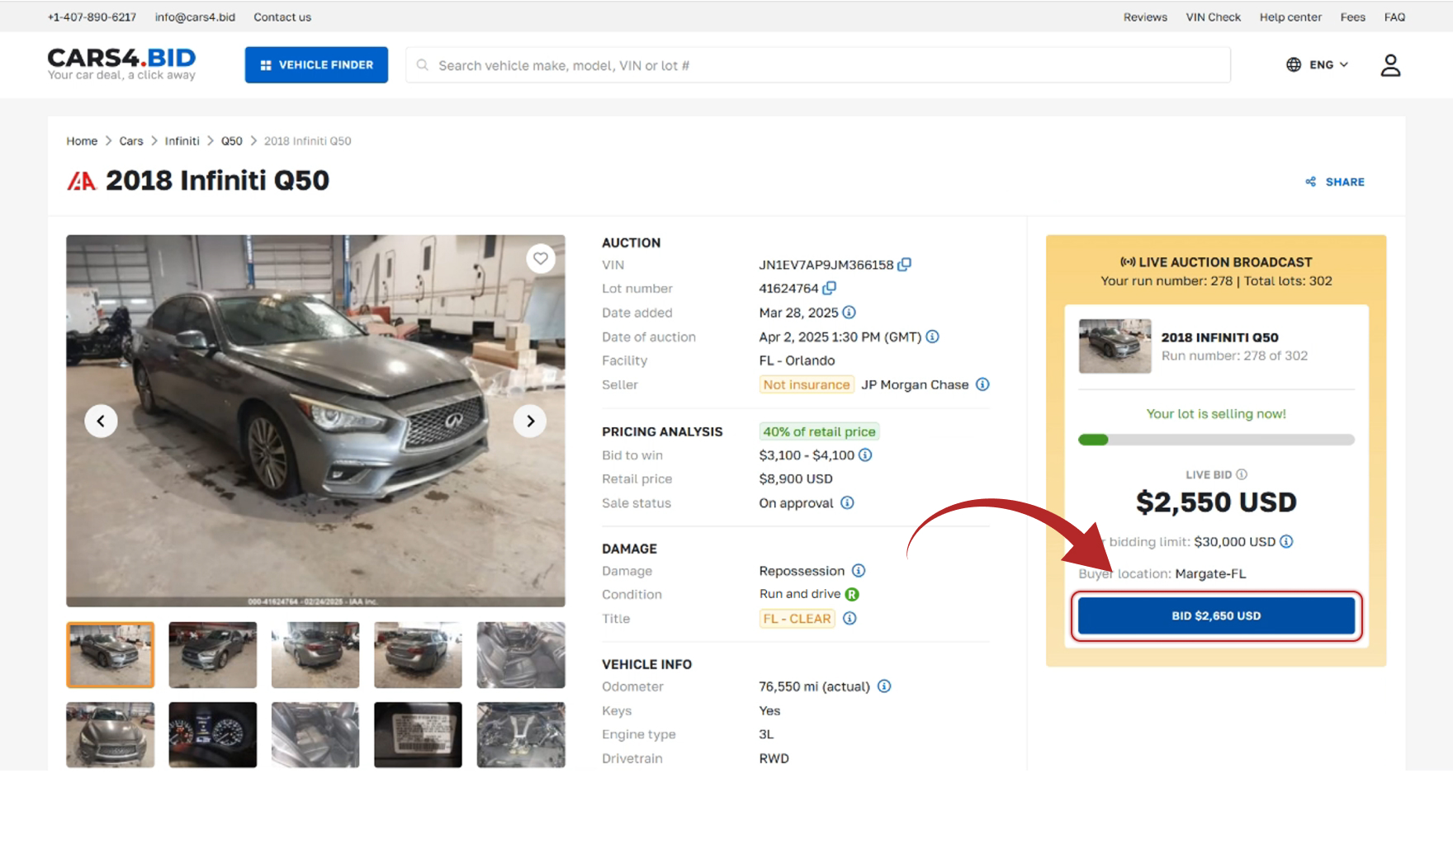Click the globe language icon
This screenshot has height=858, width=1453.
[1294, 64]
